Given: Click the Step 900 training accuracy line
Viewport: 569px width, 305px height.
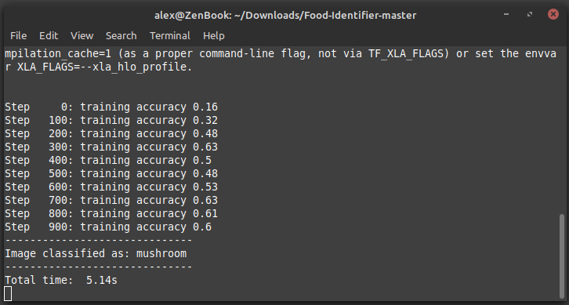Looking at the screenshot, I should [x=108, y=227].
